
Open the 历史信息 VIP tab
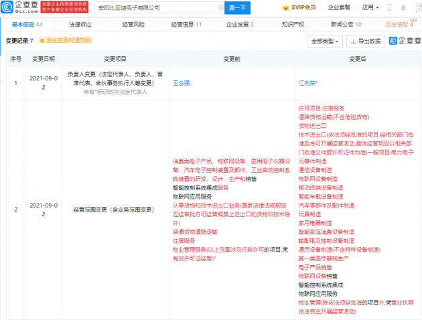(401, 24)
